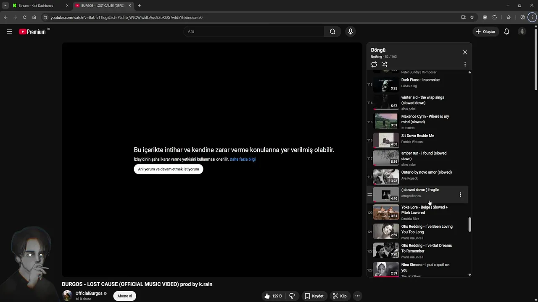Select the 'Nothing - 50 / 163' playlist label
The width and height of the screenshot is (538, 302).
384,57
